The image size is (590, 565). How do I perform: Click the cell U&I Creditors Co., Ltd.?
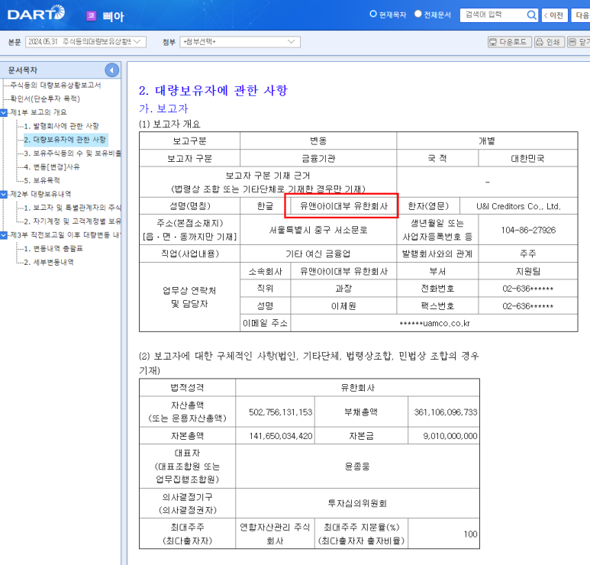[x=518, y=206]
